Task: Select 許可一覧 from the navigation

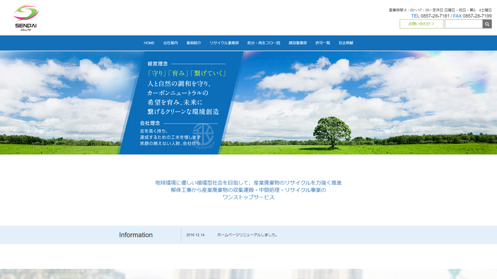Action: coord(323,43)
